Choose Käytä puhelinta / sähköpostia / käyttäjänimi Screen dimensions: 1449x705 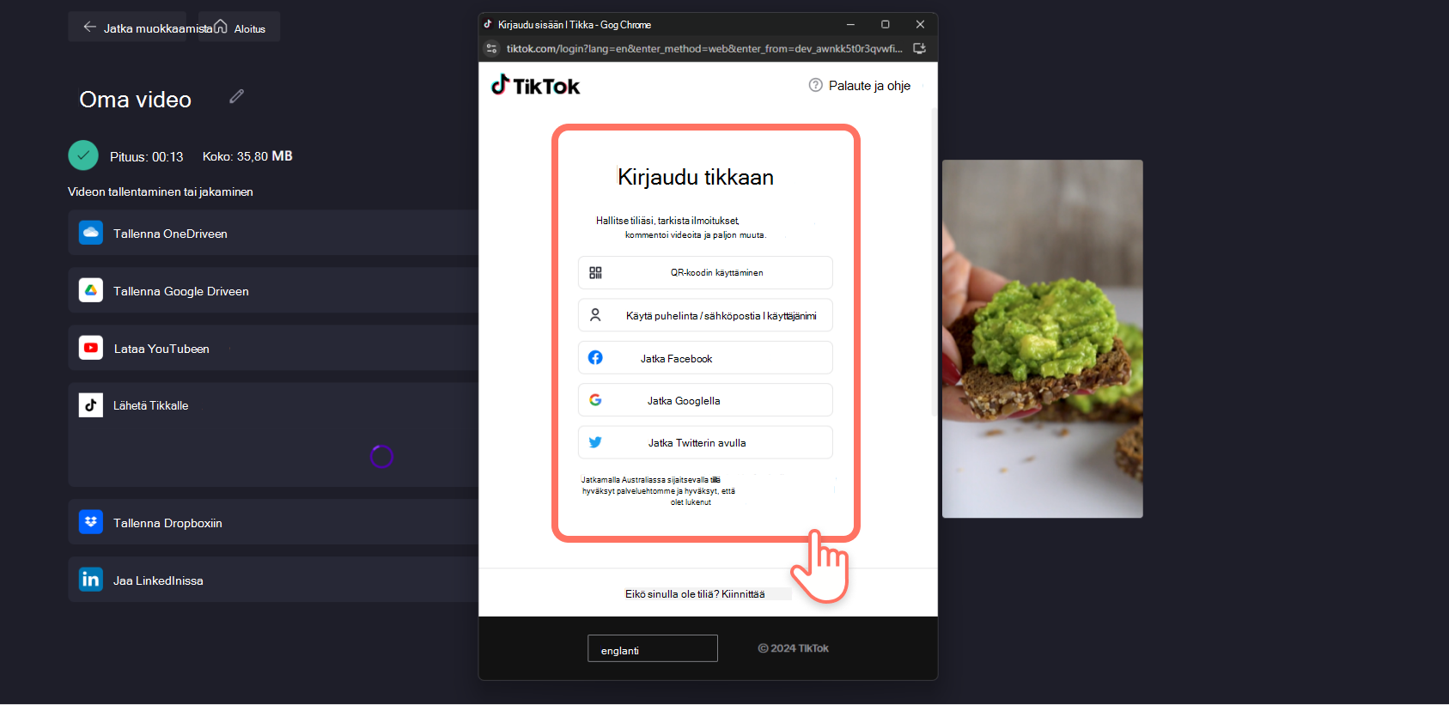[705, 315]
